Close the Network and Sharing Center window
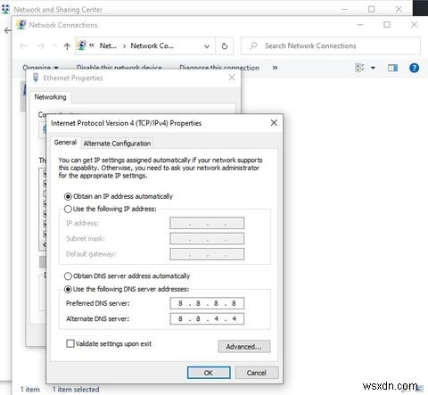 point(399,9)
